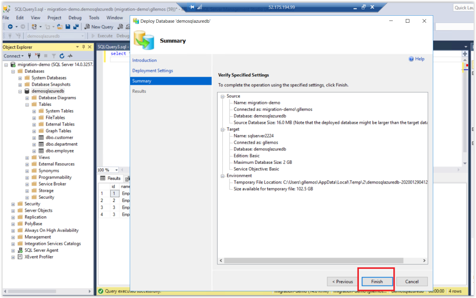Screen dimensions: 476x298
Task: Select dbo.department table in Object Explorer
Action: (62, 144)
